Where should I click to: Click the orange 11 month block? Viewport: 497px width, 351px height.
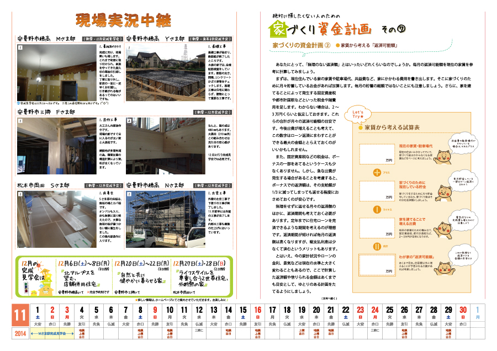pyautogui.click(x=20, y=315)
